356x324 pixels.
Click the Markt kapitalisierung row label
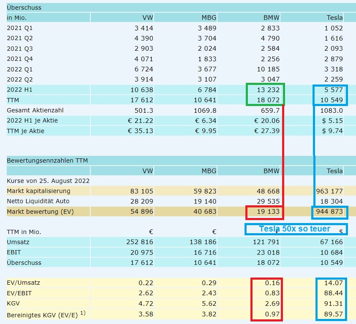pyautogui.click(x=38, y=191)
